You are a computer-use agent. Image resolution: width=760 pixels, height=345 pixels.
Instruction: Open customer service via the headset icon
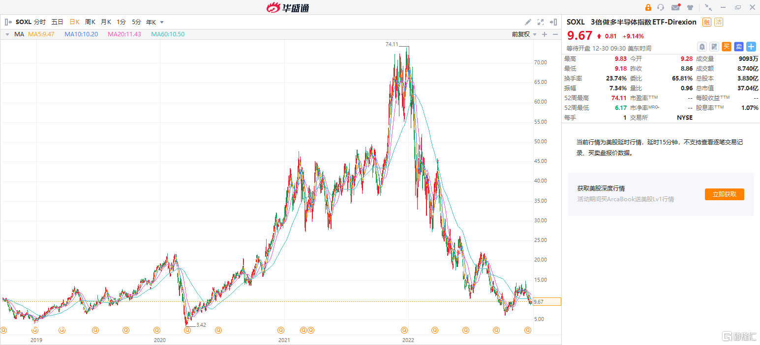point(661,7)
